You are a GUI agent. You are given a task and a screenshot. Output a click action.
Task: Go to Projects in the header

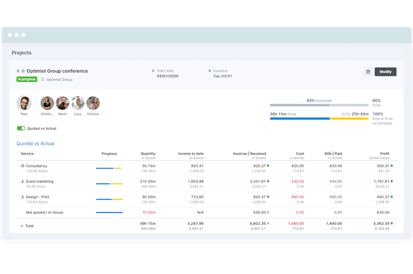[21, 53]
